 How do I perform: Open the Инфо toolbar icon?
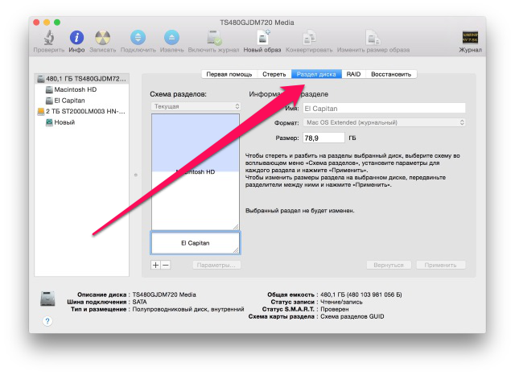click(76, 38)
